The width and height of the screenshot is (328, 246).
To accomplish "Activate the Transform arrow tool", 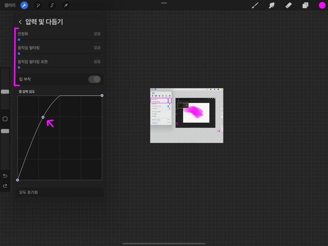I will coord(66,5).
